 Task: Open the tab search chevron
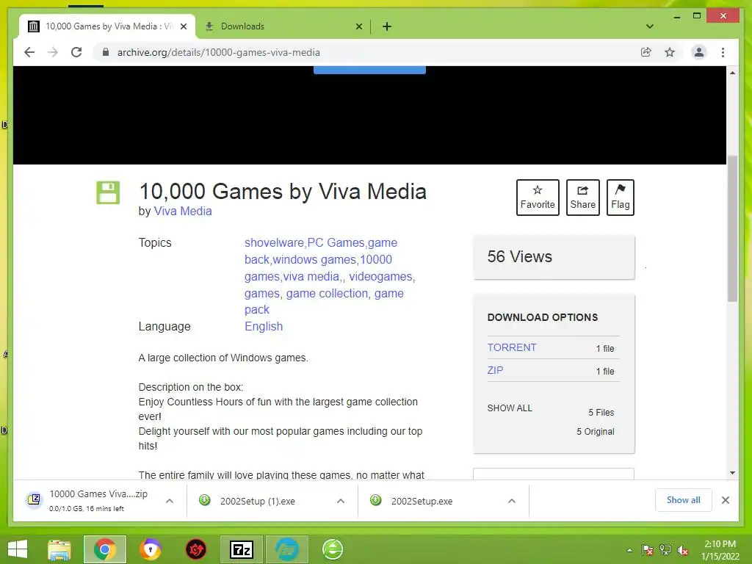point(650,26)
